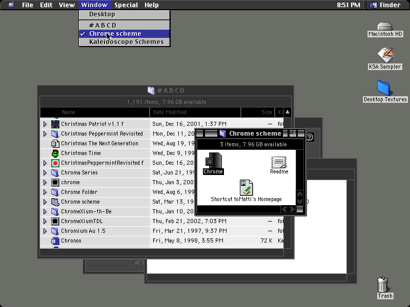Viewport: 410px width, 307px height.
Task: Open the Edit menu
Action: pos(46,5)
